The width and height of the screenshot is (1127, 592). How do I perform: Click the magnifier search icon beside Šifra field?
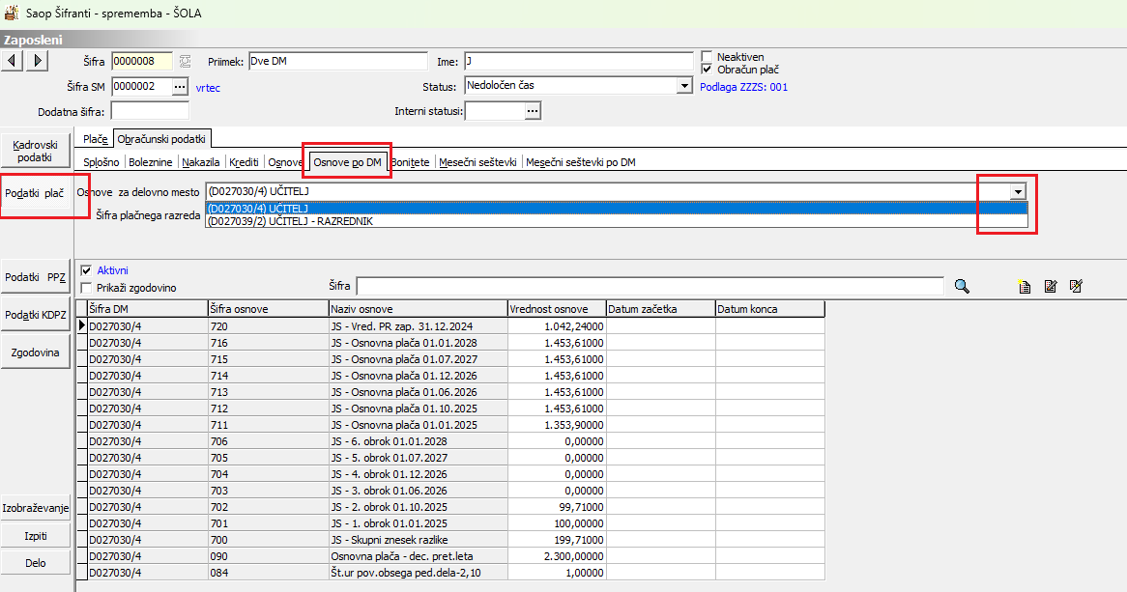click(x=962, y=286)
